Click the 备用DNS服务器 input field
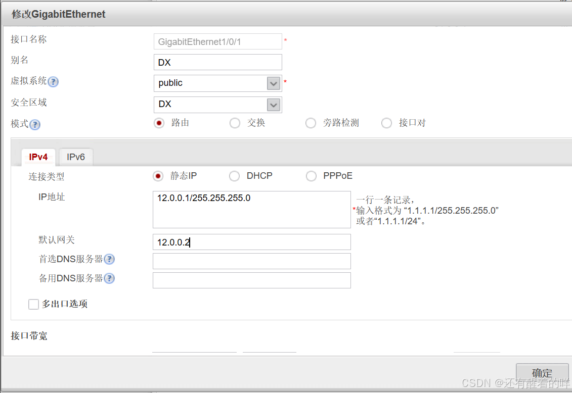572x393 pixels. [252, 280]
